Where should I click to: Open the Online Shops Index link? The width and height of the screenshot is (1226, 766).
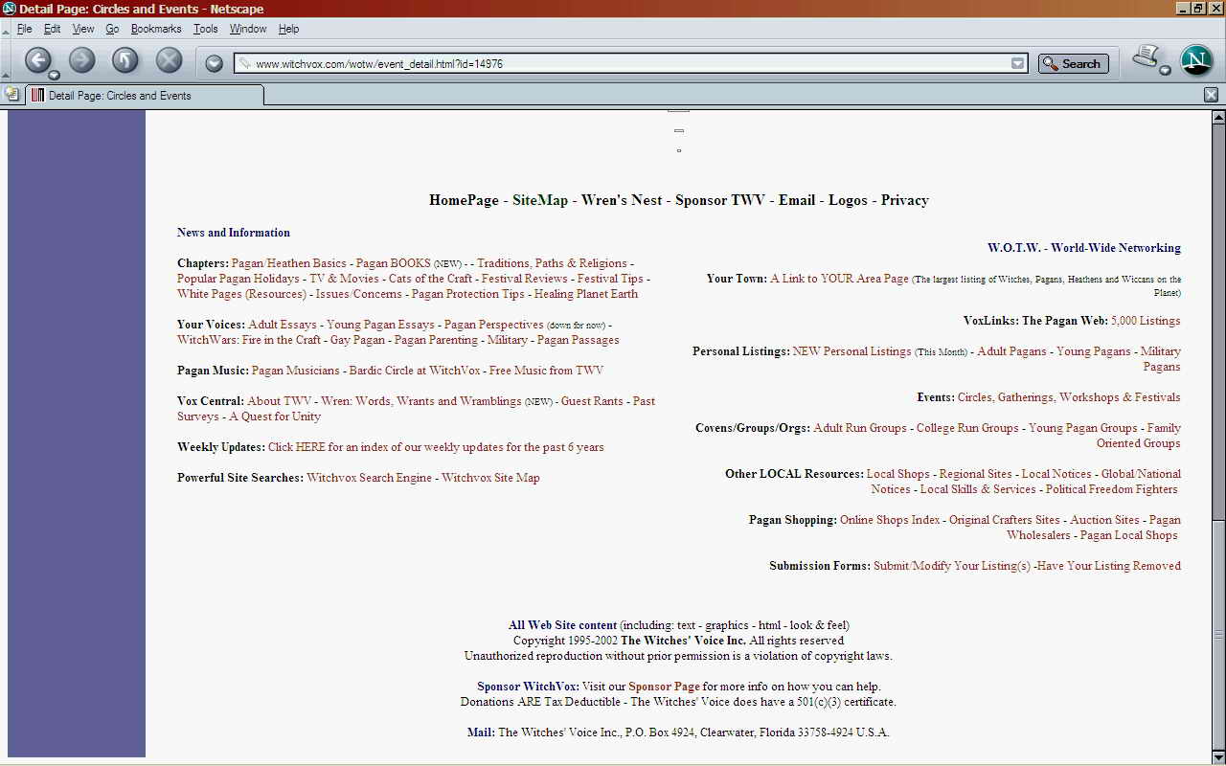click(890, 520)
